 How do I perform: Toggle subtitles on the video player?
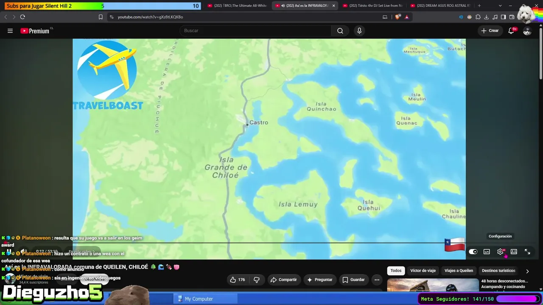tap(487, 252)
